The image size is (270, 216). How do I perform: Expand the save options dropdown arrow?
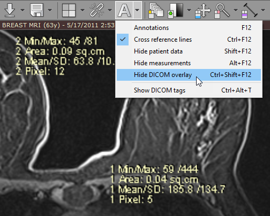[x=50, y=10]
